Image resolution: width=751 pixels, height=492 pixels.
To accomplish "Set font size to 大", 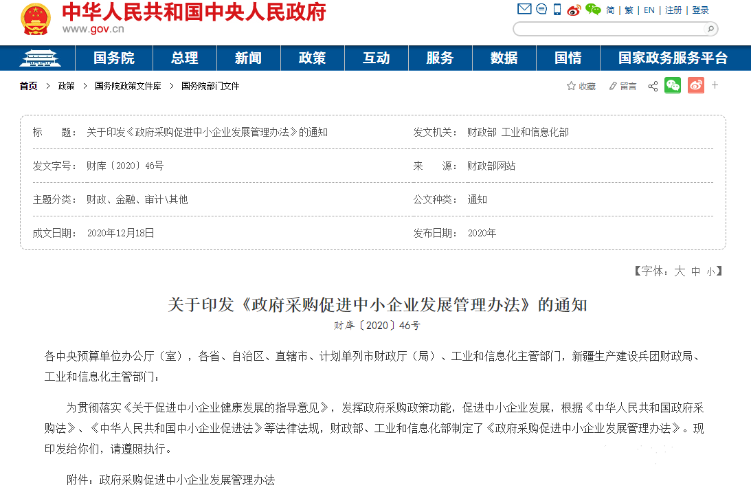I will pos(680,271).
